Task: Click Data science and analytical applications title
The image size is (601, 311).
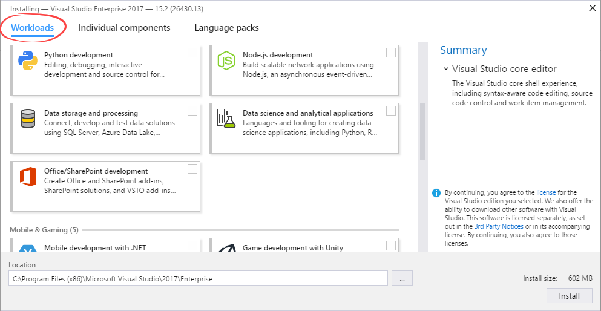Action: [x=308, y=113]
